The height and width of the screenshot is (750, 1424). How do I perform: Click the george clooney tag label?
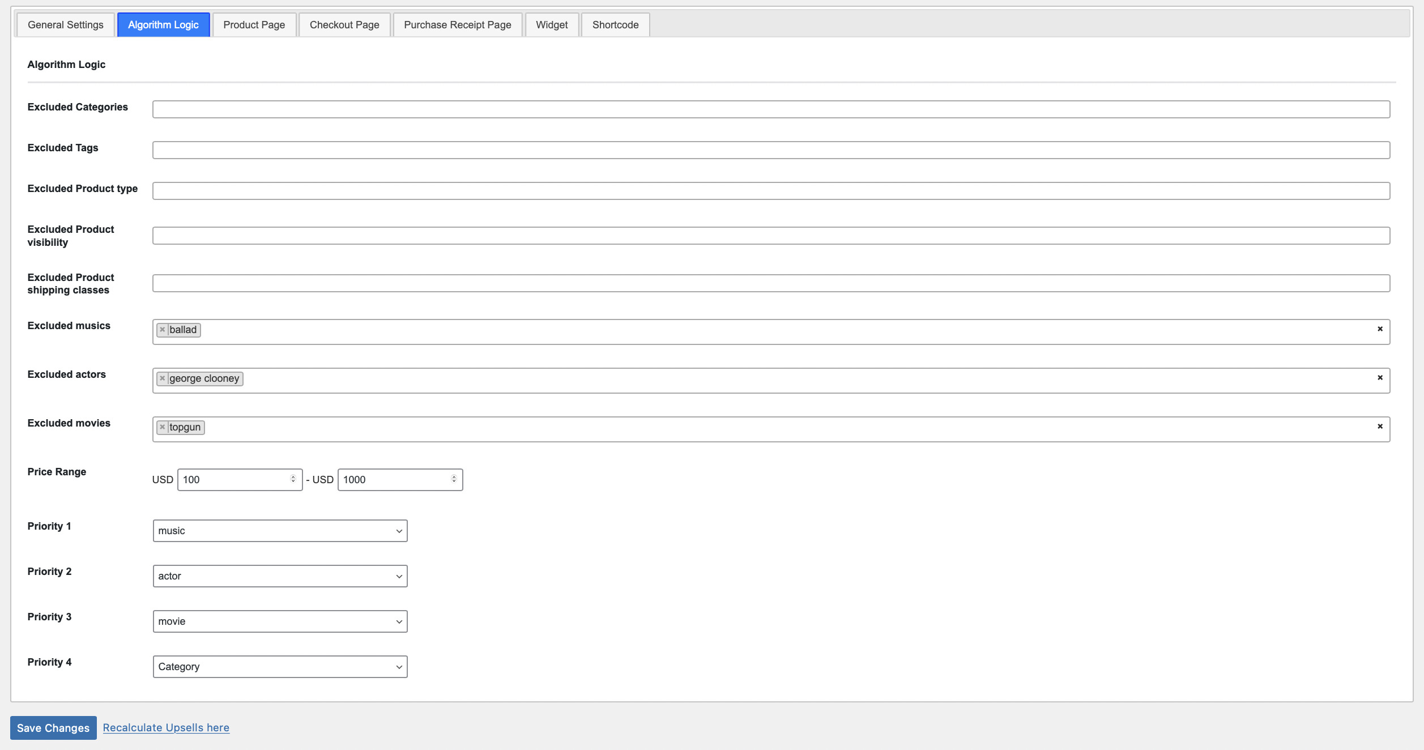coord(204,378)
